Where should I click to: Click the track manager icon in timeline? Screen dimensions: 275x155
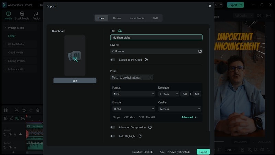(x=23, y=118)
